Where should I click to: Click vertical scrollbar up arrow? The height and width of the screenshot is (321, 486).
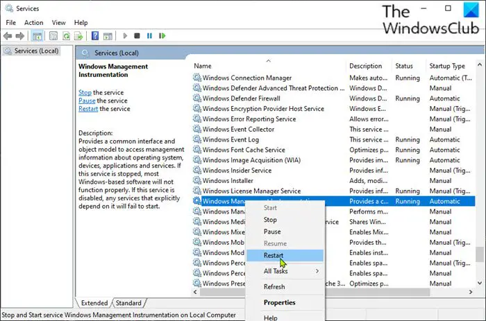click(480, 64)
